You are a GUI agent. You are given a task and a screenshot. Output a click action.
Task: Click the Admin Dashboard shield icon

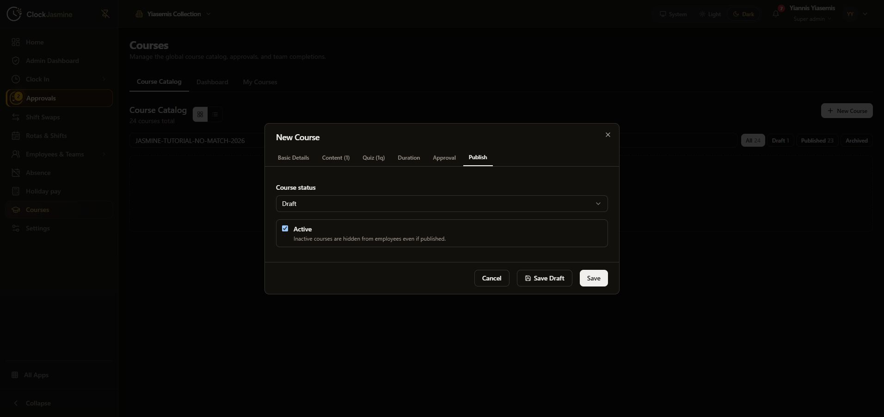pyautogui.click(x=16, y=61)
